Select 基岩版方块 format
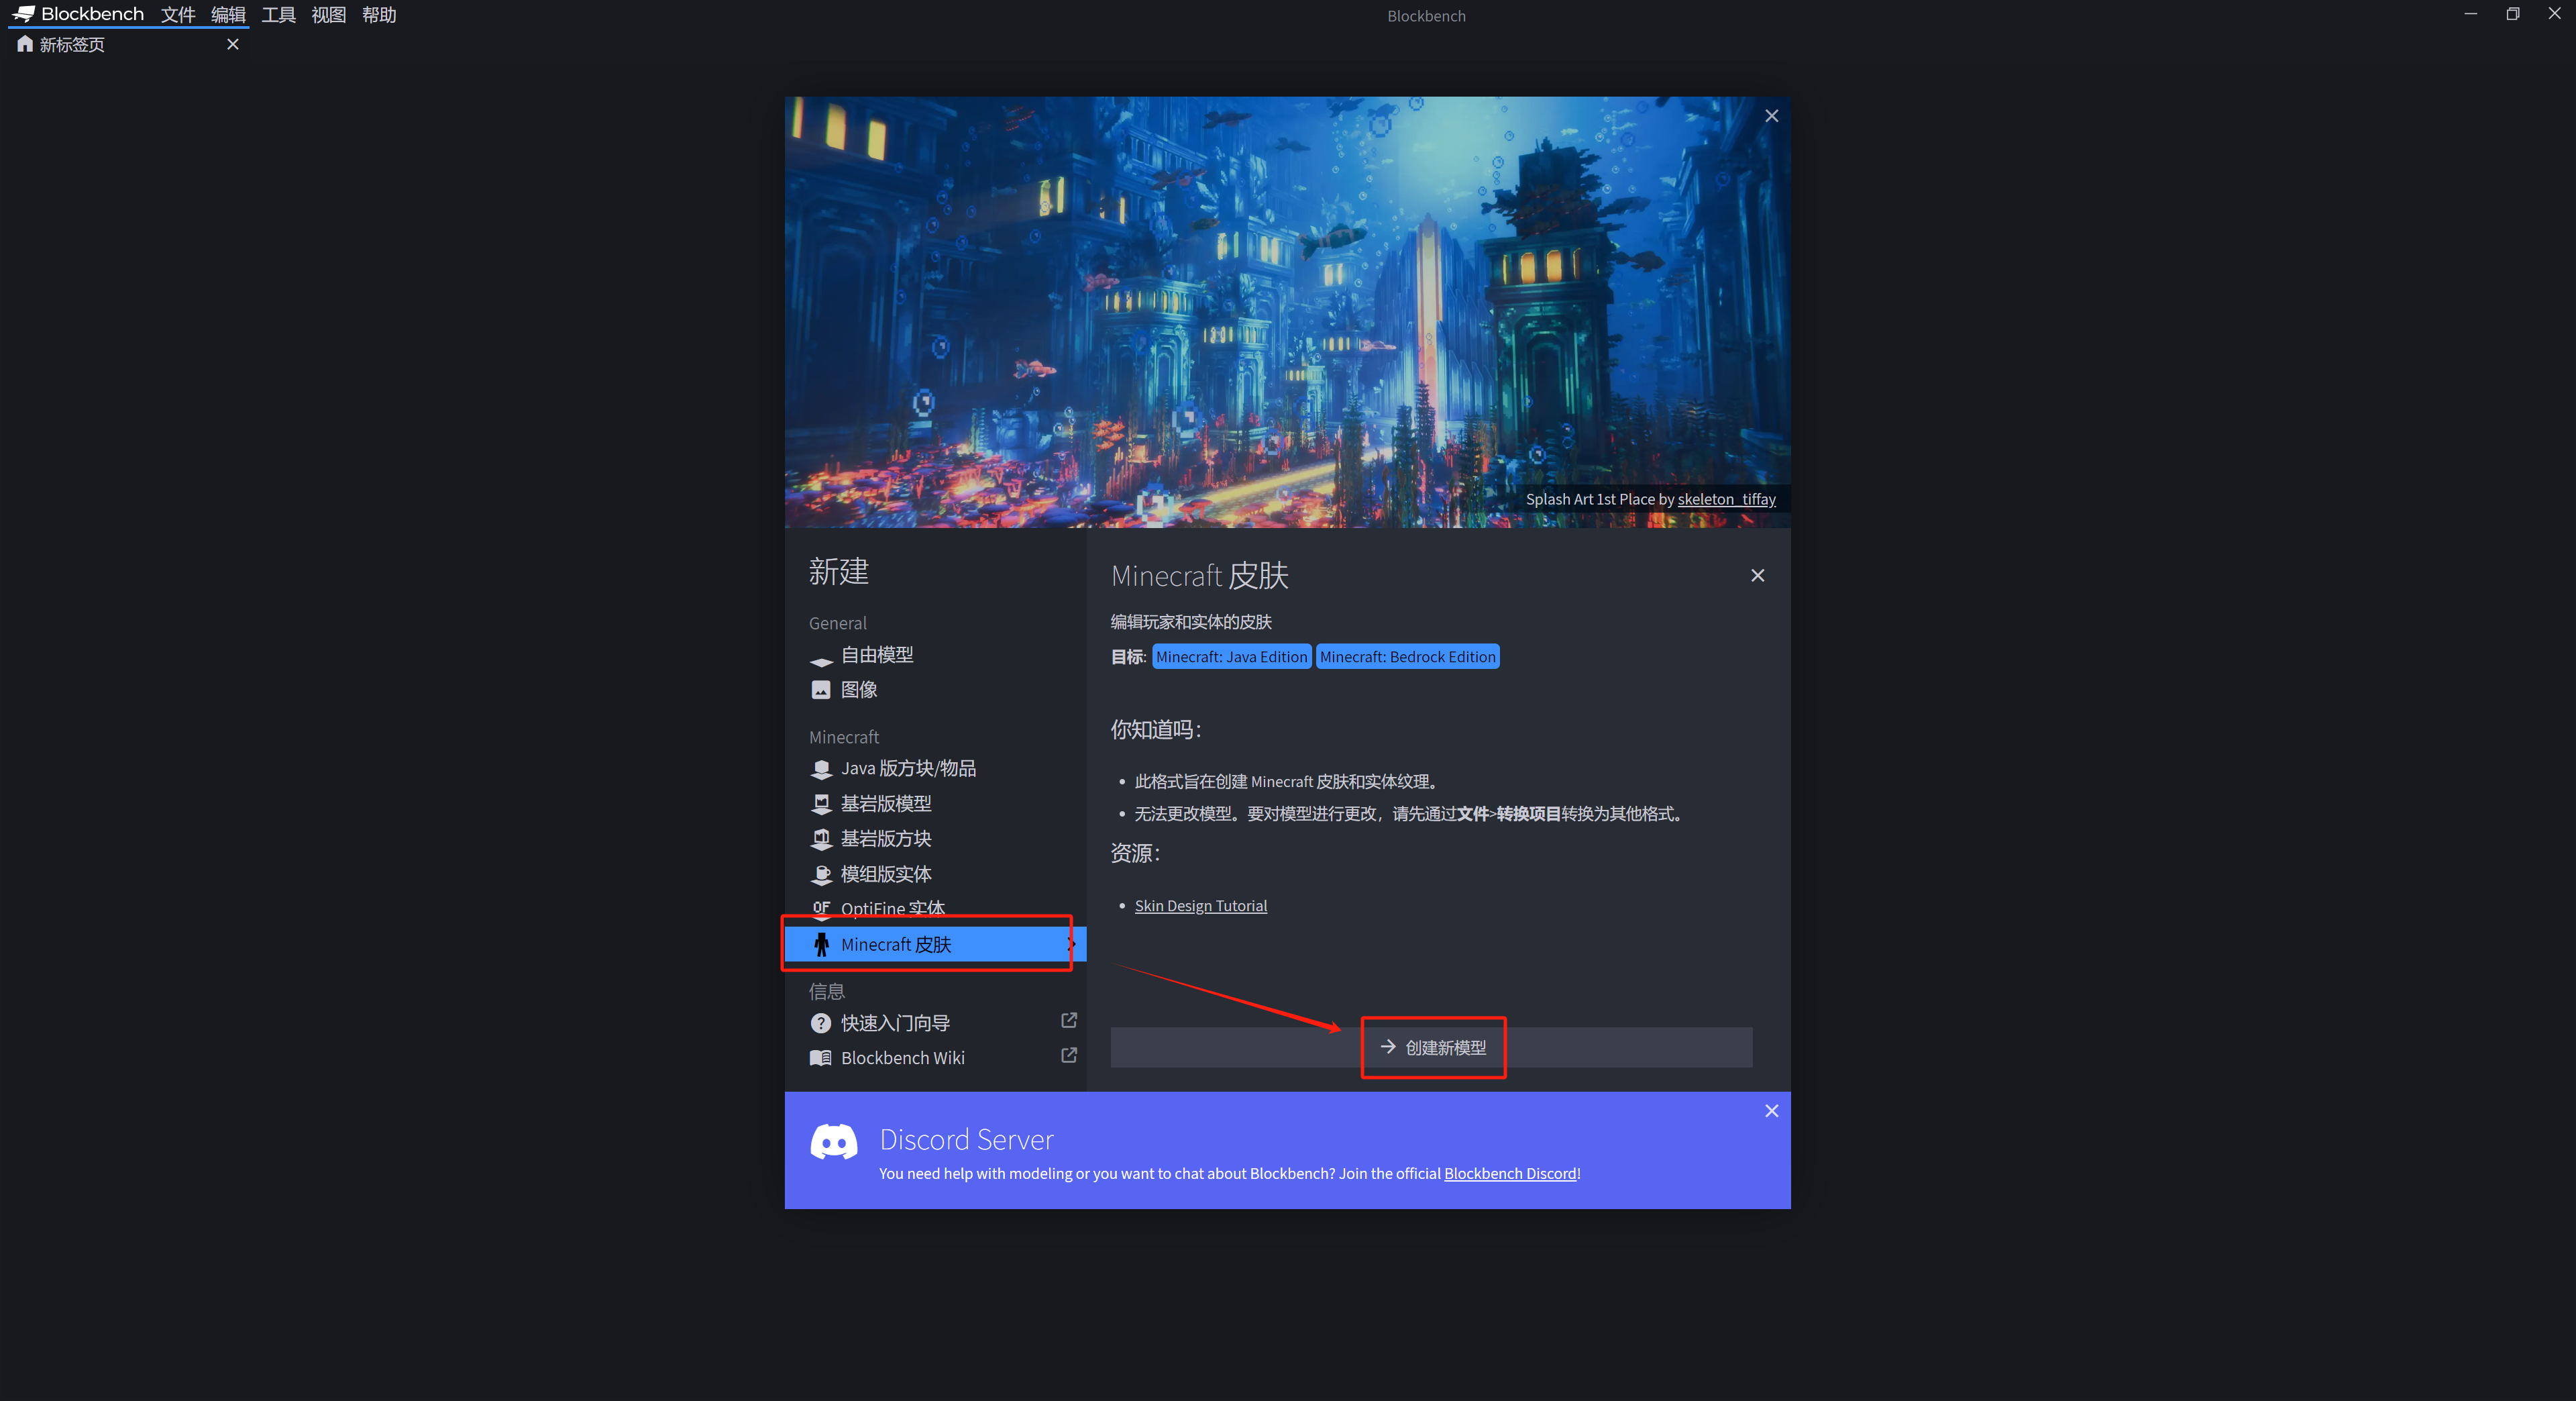This screenshot has width=2576, height=1401. 935,839
